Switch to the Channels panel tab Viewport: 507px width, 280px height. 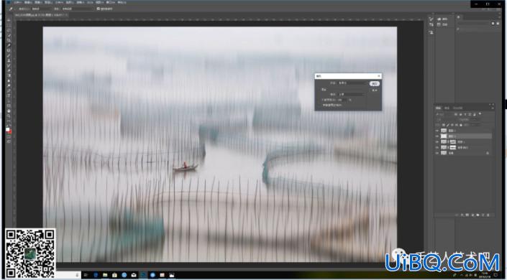(447, 108)
